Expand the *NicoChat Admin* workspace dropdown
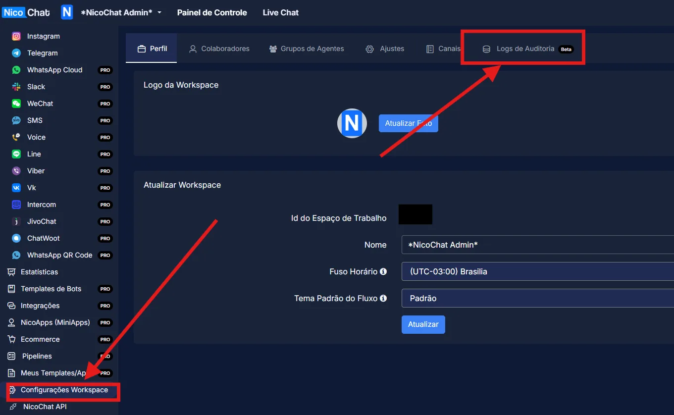Screen dimensions: 674x415 (121, 12)
